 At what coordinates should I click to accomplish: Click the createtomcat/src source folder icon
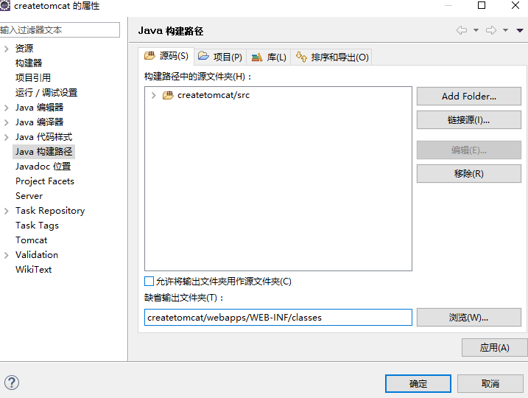(168, 95)
